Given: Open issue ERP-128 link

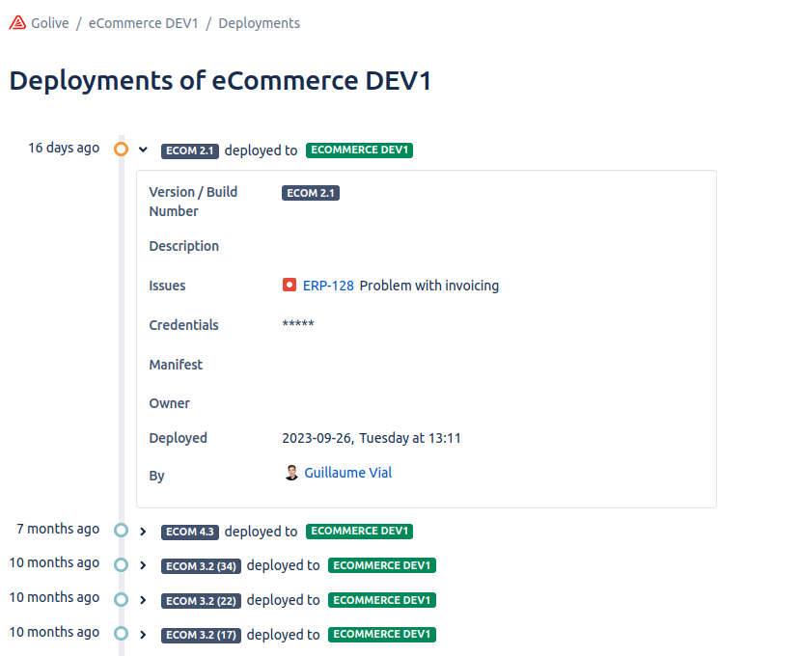Looking at the screenshot, I should [328, 286].
